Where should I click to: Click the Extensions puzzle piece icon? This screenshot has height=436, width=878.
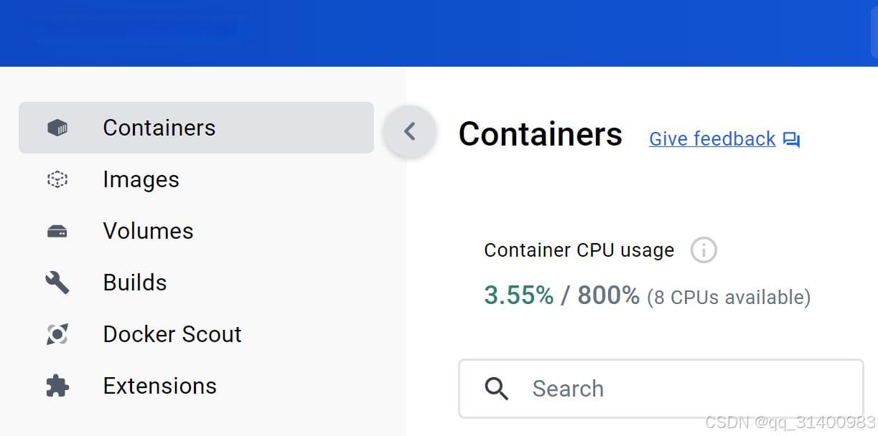[57, 386]
